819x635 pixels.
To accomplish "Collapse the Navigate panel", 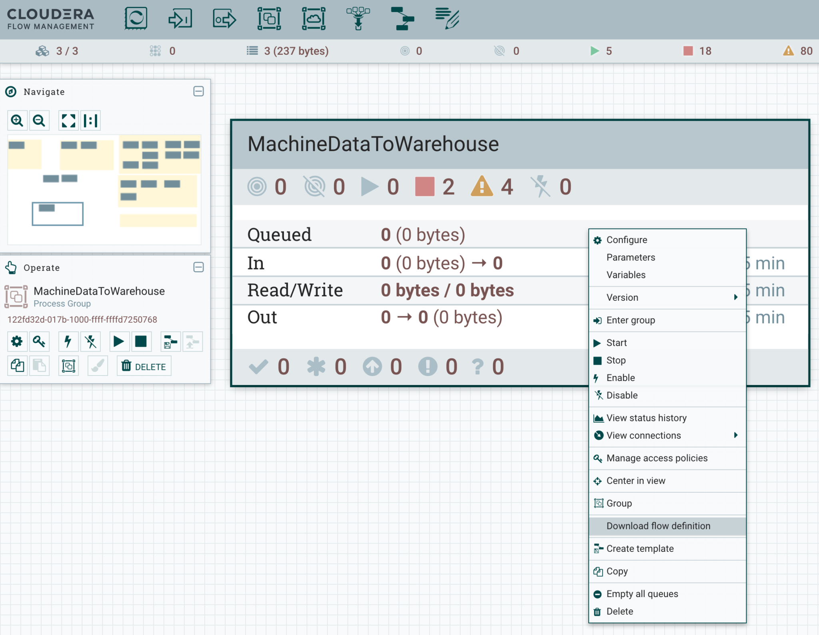I will [198, 92].
